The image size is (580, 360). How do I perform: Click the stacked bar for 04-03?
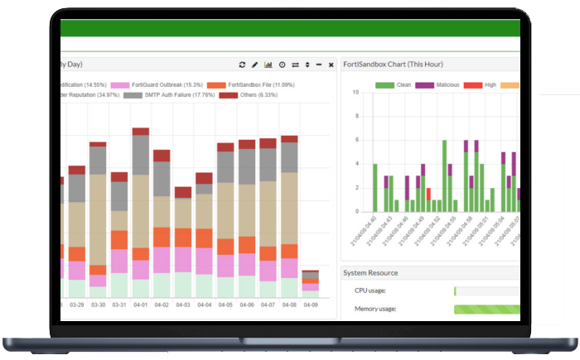[x=183, y=242]
